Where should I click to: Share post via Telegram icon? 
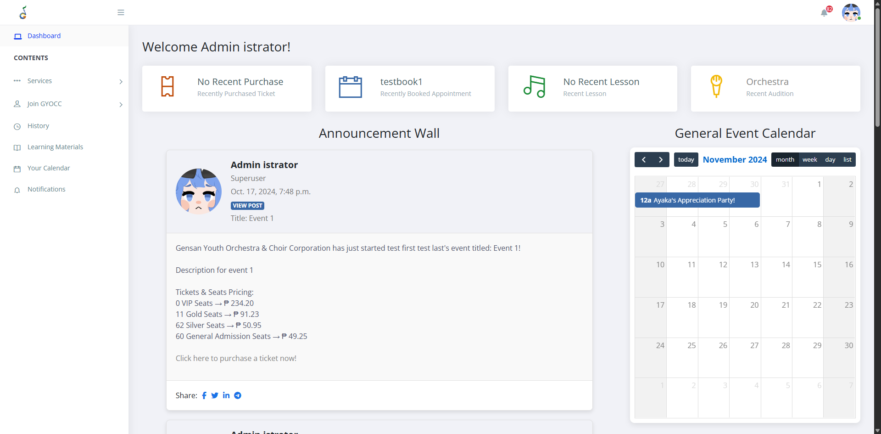tap(238, 395)
